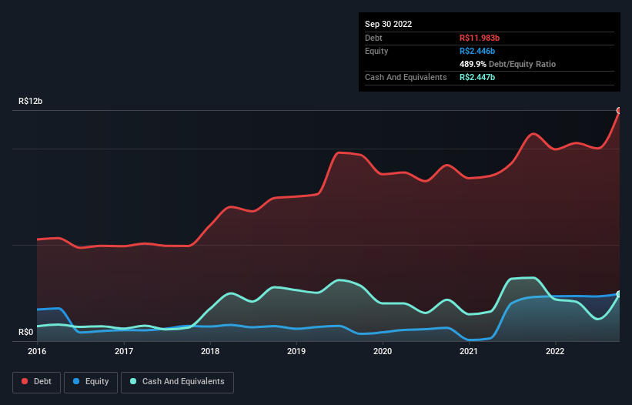
Task: Toggle the Equity series legend button
Action: pyautogui.click(x=91, y=382)
